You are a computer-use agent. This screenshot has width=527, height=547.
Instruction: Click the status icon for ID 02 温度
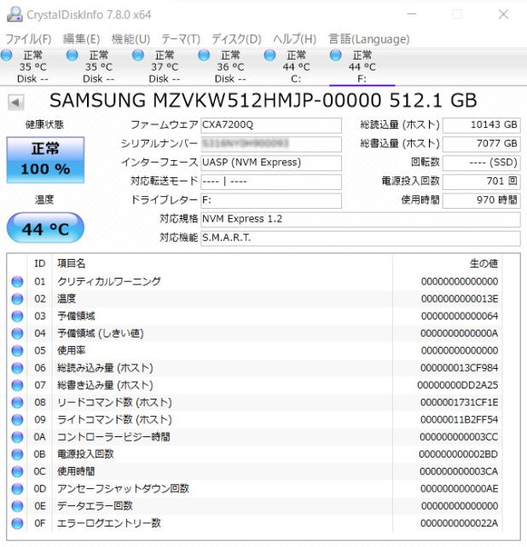pyautogui.click(x=17, y=299)
